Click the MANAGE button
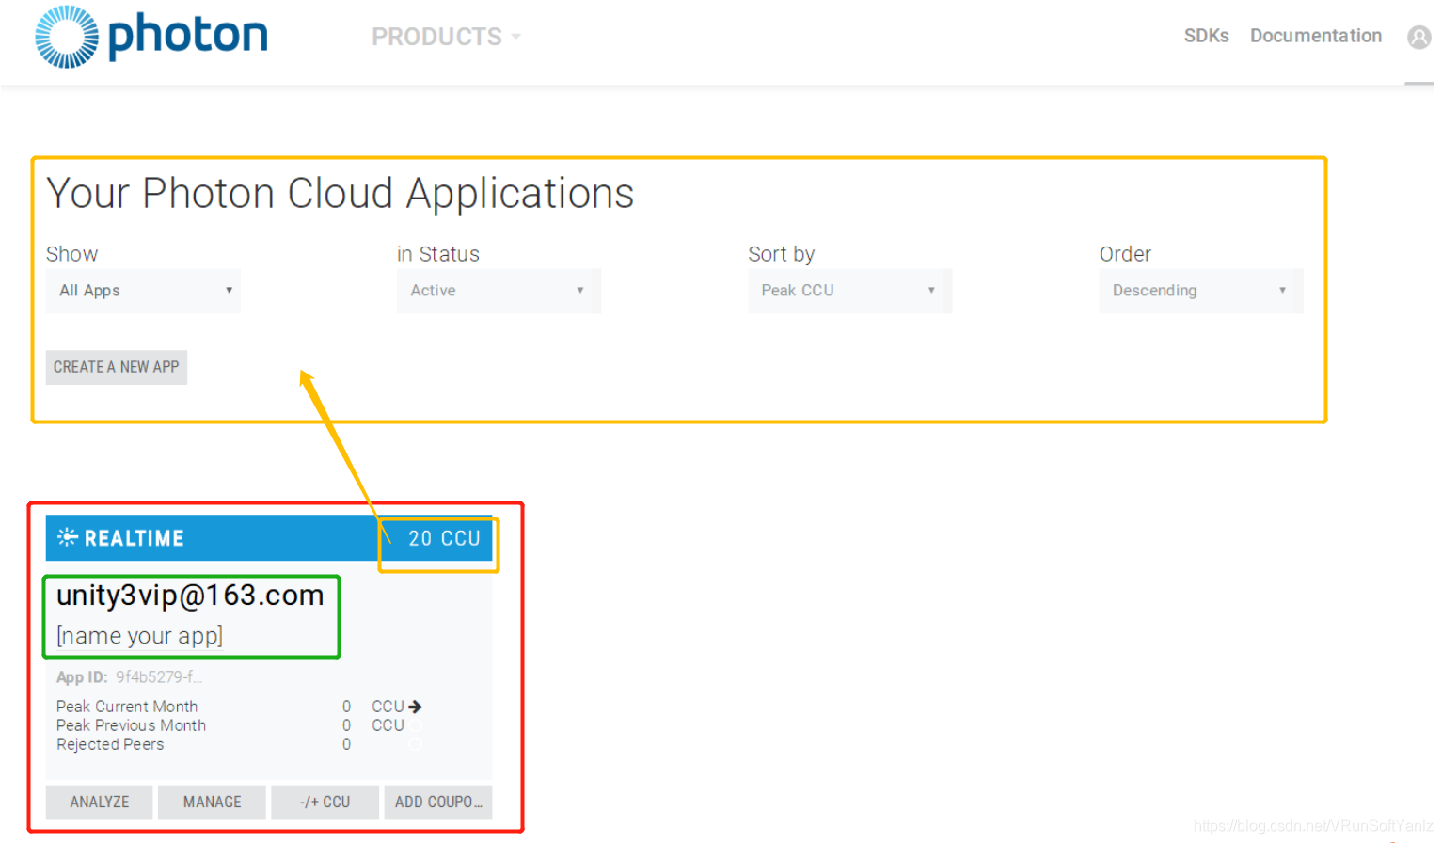1442x843 pixels. point(212,802)
